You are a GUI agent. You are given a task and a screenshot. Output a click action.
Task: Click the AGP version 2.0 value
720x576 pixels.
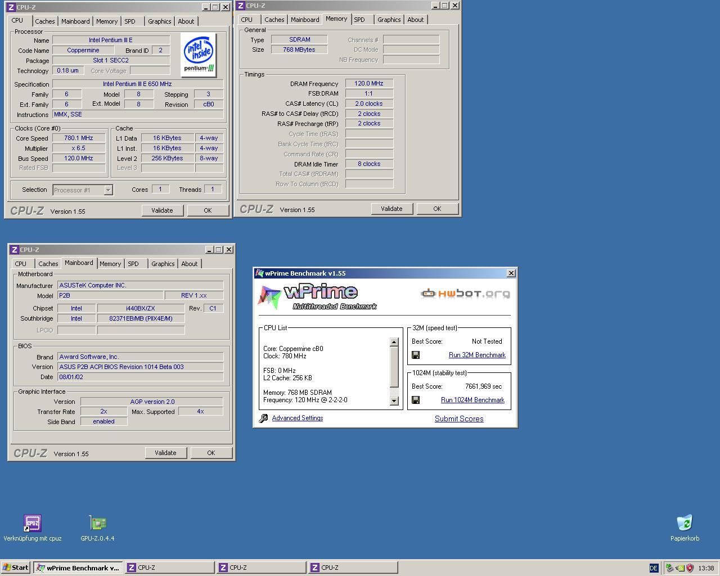click(152, 402)
